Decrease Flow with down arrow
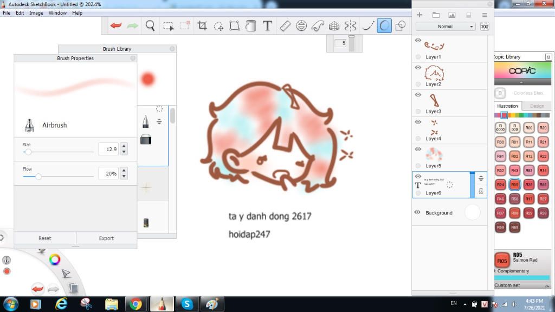Screen dimensions: 555x312 [124, 177]
